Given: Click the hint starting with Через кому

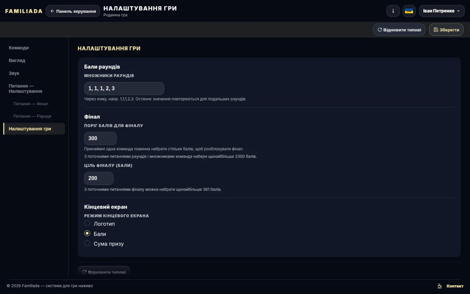Looking at the screenshot, I should point(165,99).
